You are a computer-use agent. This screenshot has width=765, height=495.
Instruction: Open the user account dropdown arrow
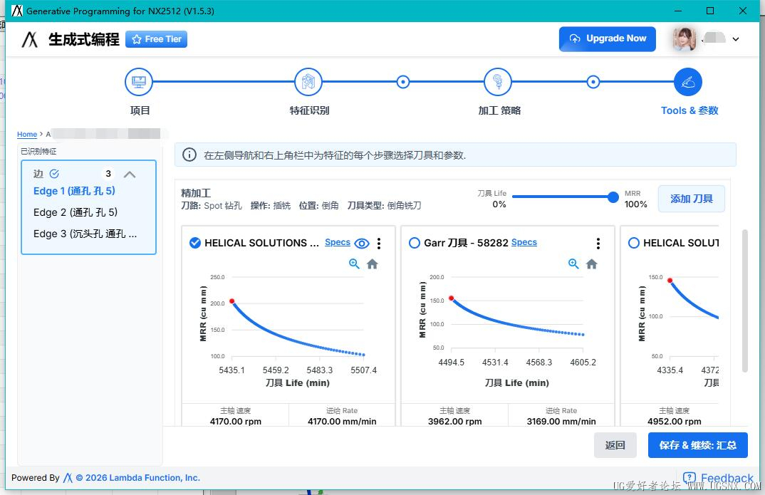(736, 39)
